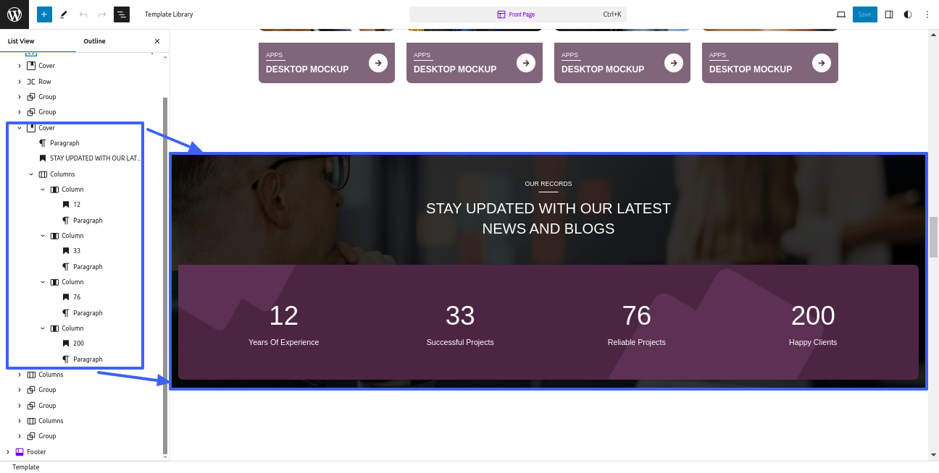Expand the collapsed Cover block above Row
939x473 pixels.
[20, 66]
